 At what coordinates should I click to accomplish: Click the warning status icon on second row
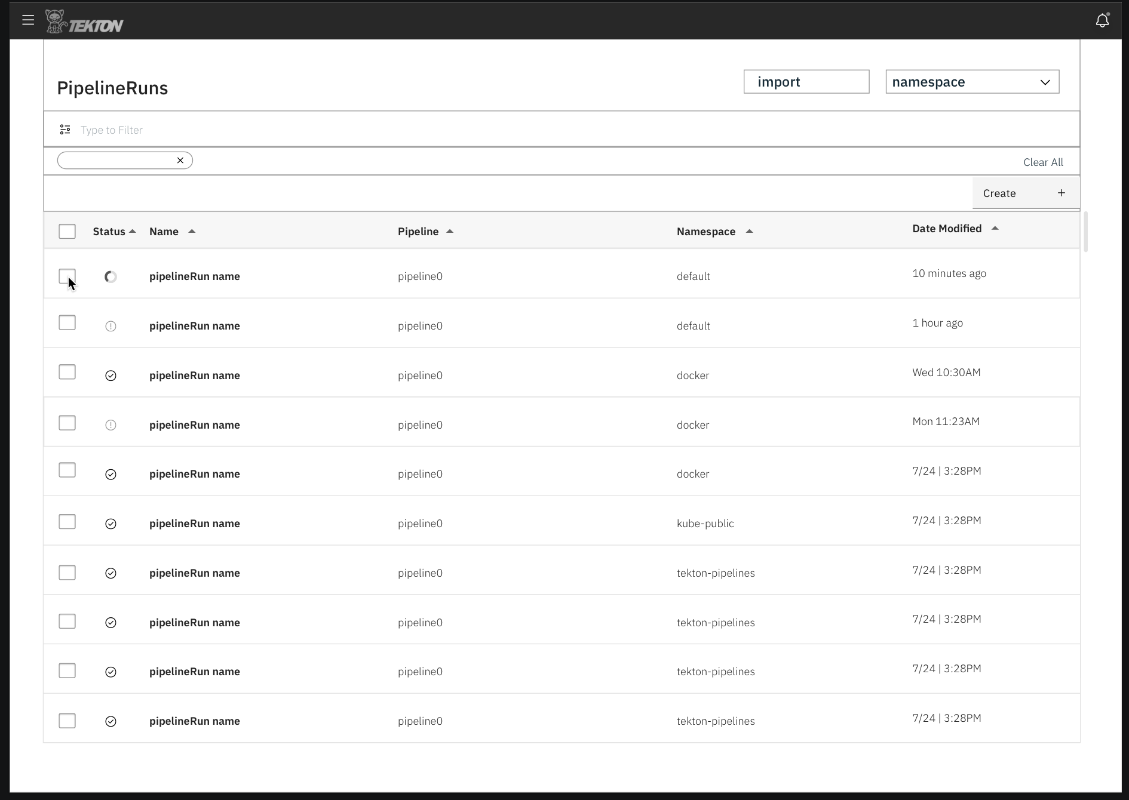pyautogui.click(x=111, y=326)
